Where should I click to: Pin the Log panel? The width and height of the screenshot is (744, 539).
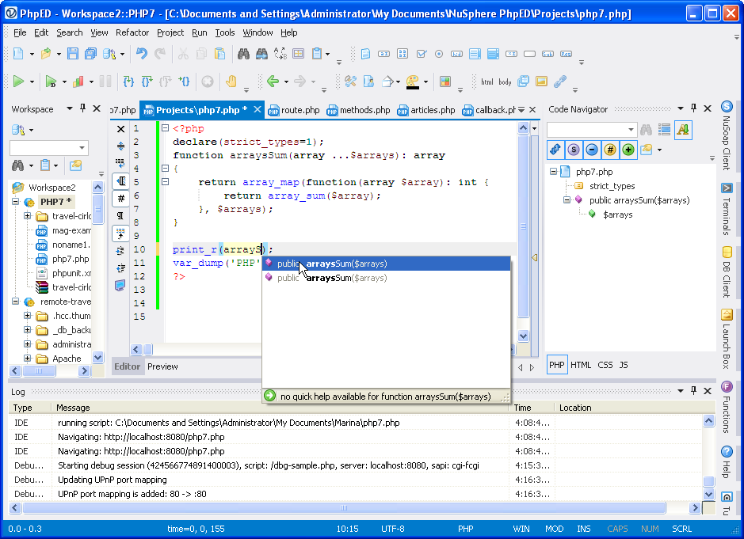(x=694, y=391)
